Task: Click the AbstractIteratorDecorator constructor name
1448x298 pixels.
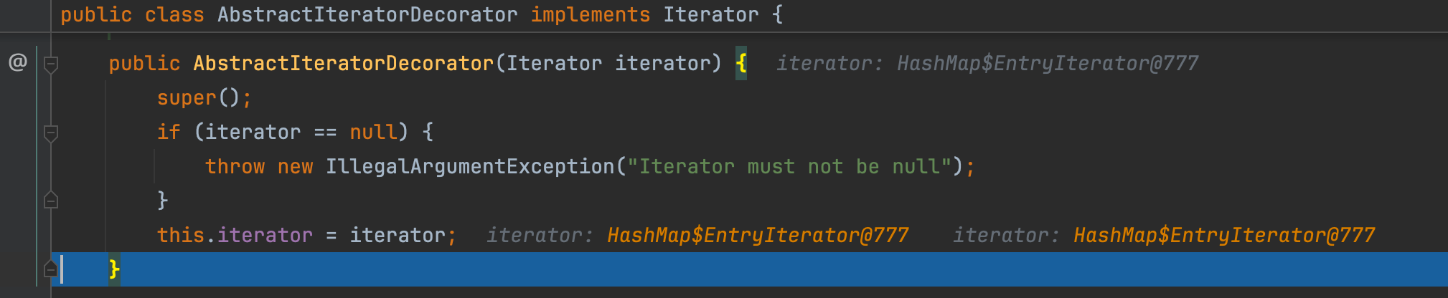Action: (343, 63)
